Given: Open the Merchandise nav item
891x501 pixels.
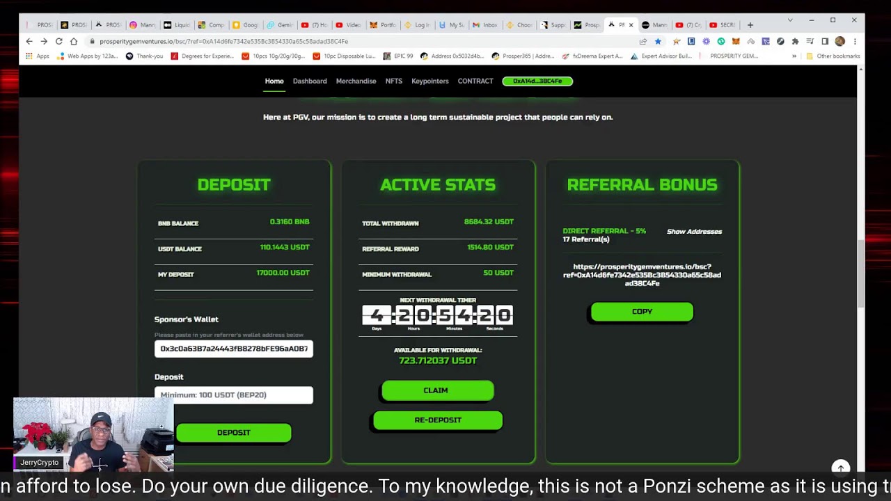Looking at the screenshot, I should [356, 81].
